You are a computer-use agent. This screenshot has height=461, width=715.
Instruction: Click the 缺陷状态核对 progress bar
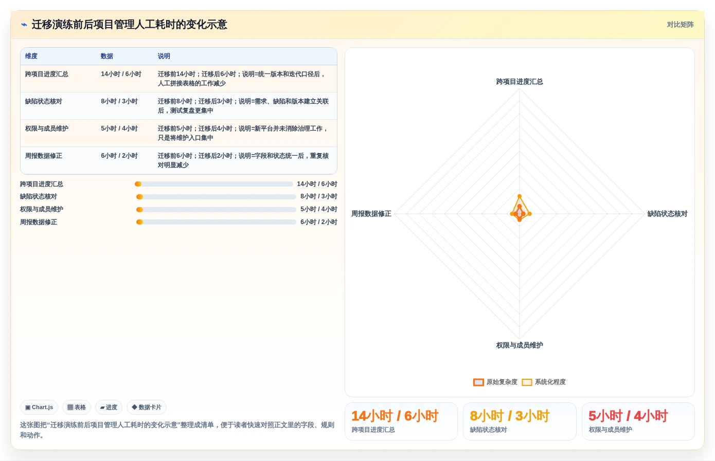[x=216, y=197]
